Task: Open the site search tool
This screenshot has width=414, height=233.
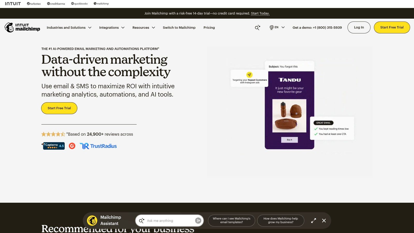Action: [x=257, y=27]
